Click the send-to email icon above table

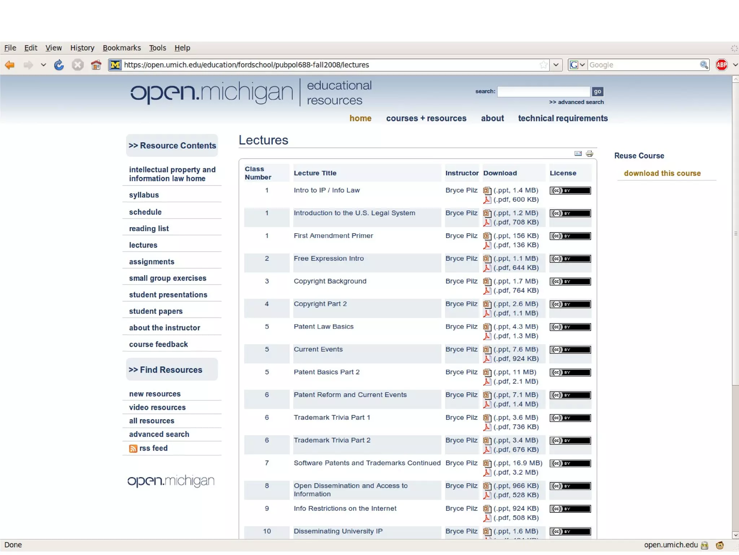578,154
